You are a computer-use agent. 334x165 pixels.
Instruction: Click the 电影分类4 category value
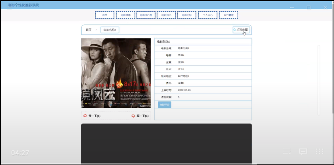[183, 48]
